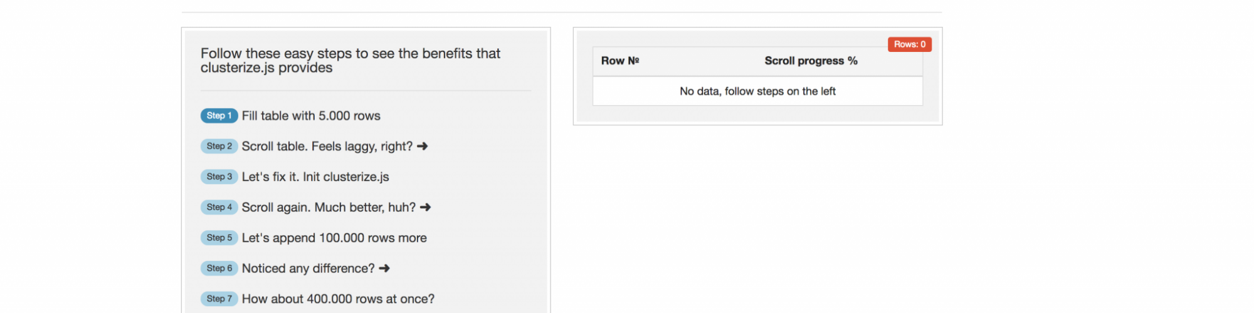Click 'Let's fix it. Init clusterize.js'
Viewport: 1254px width, 313px height.
[x=315, y=177]
